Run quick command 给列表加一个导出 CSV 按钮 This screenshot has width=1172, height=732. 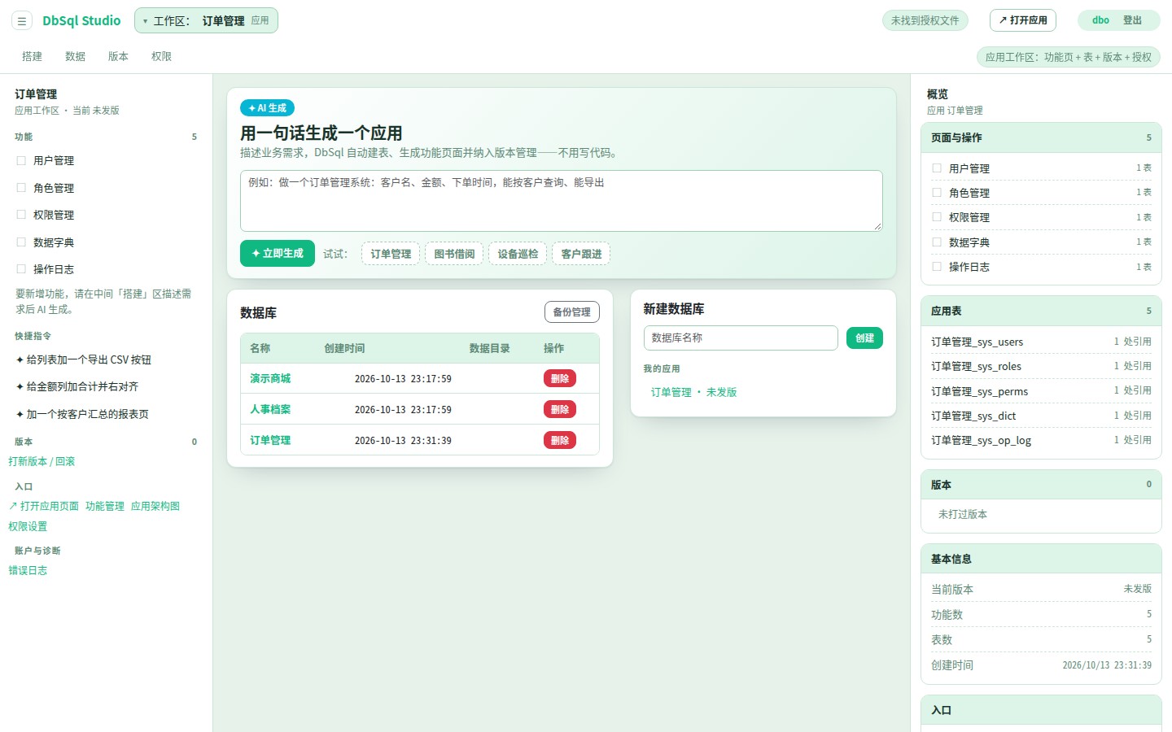(x=107, y=359)
